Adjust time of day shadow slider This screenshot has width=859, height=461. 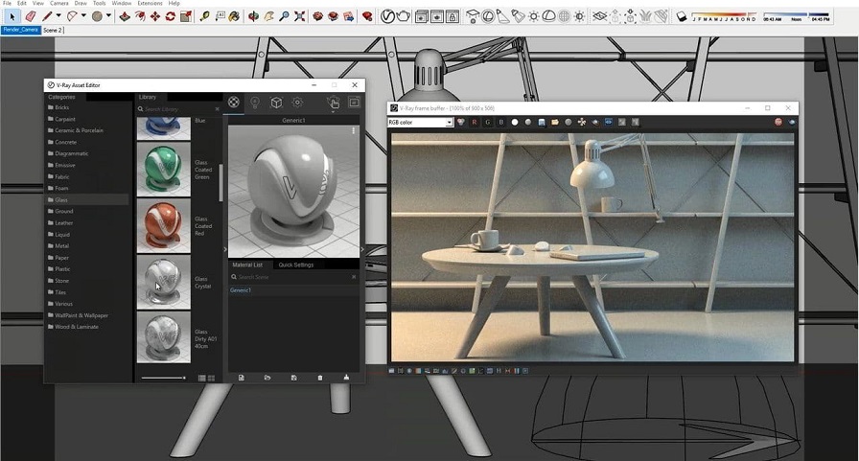pyautogui.click(x=797, y=16)
